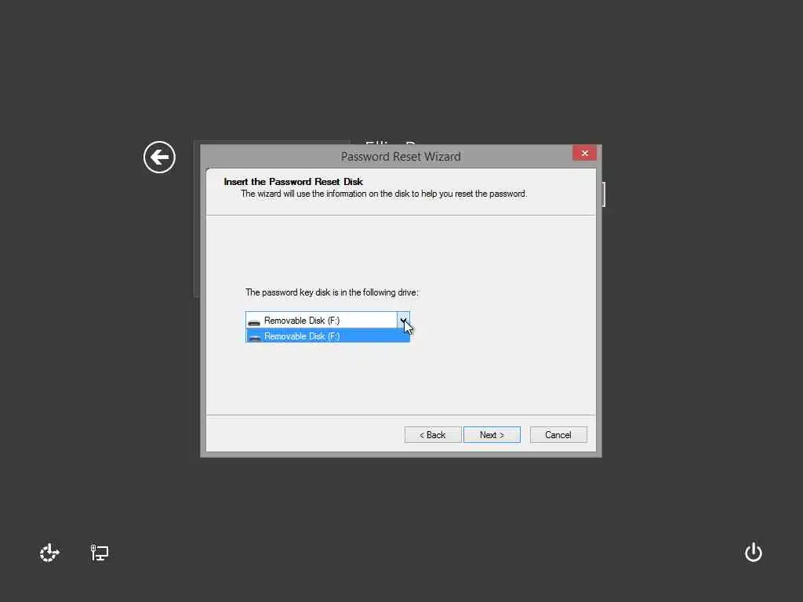Open the Ease of Access icon
Viewport: 803px width, 602px height.
click(x=49, y=553)
